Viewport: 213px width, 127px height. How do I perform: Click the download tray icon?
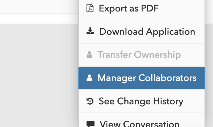click(90, 31)
